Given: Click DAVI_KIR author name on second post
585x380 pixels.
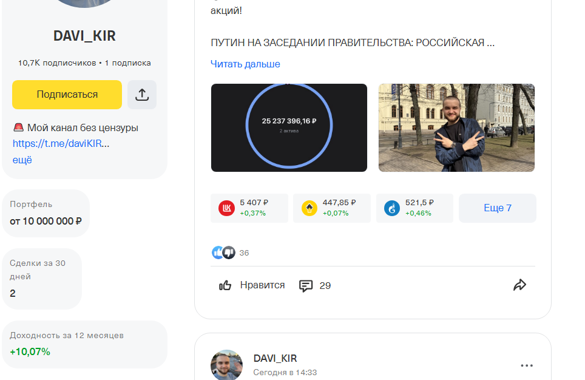Looking at the screenshot, I should point(275,358).
